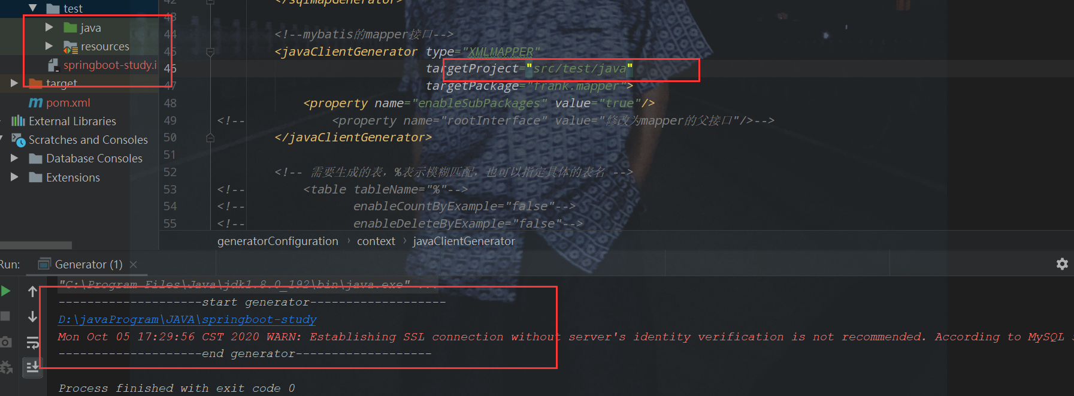This screenshot has width=1074, height=396.
Task: Open pom.xml in the project tree
Action: 68,102
